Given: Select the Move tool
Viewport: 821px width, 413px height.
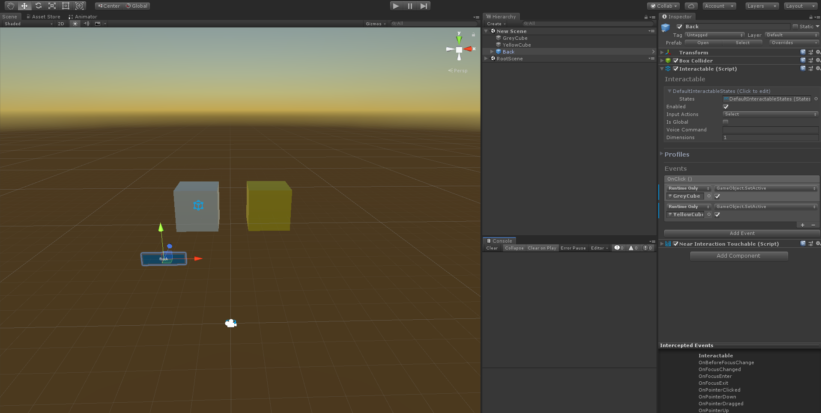Looking at the screenshot, I should click(24, 6).
